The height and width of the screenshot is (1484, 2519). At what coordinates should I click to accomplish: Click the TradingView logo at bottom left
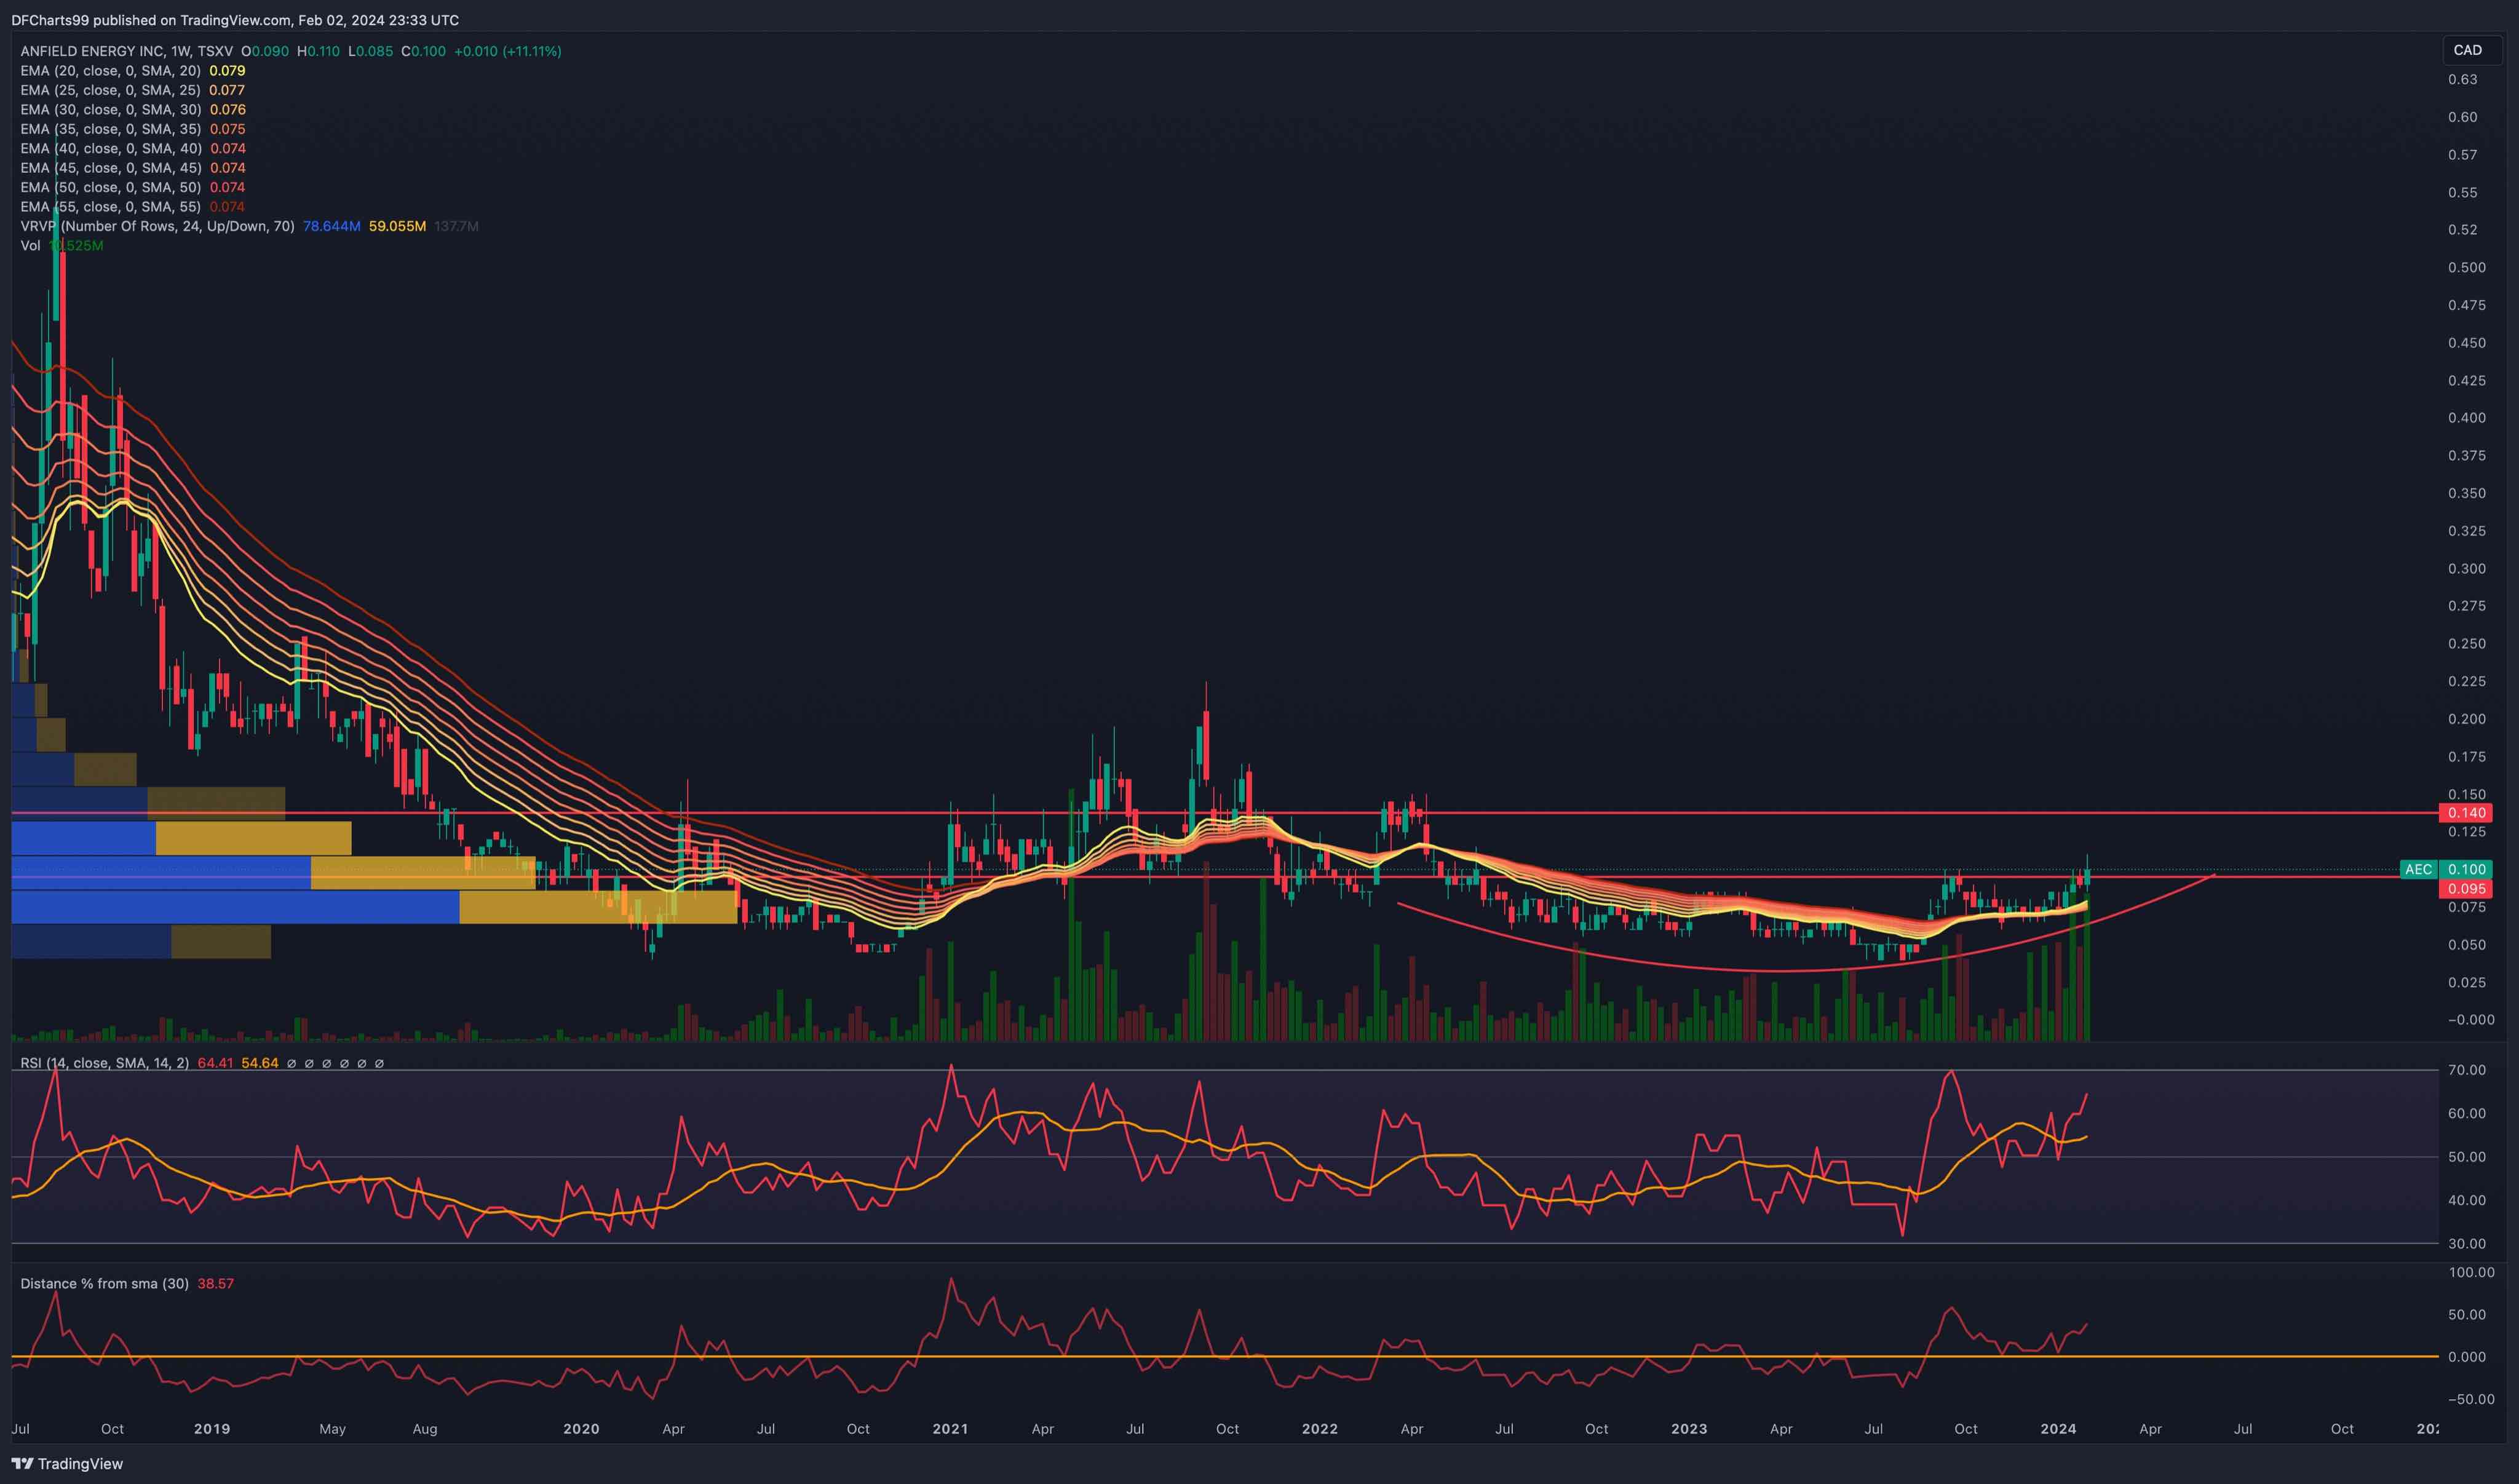(x=67, y=1463)
